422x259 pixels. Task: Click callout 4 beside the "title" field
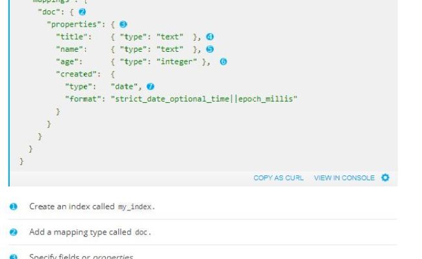pyautogui.click(x=210, y=37)
